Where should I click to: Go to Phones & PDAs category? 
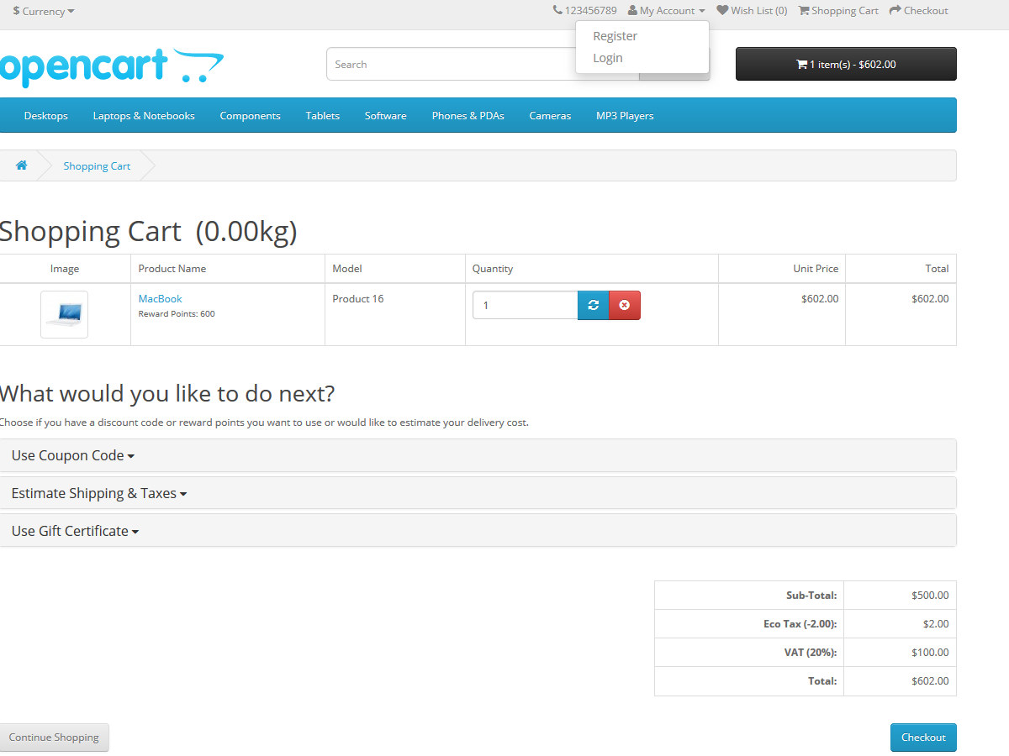[468, 116]
